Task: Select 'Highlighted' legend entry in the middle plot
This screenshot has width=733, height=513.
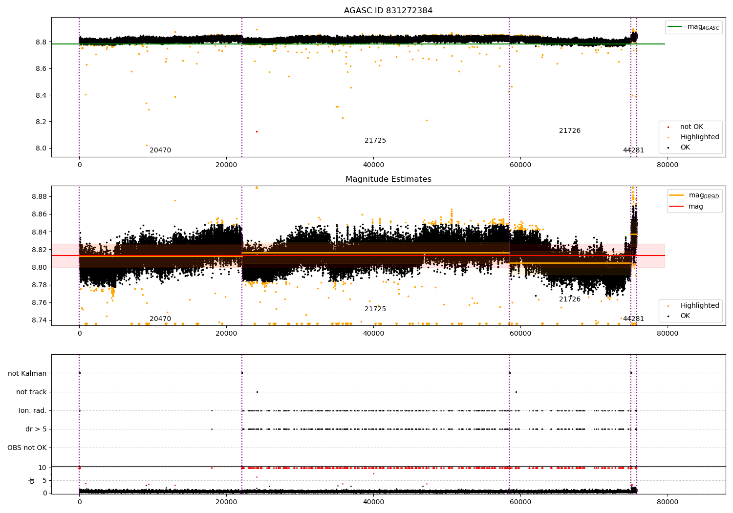Action: pos(700,305)
